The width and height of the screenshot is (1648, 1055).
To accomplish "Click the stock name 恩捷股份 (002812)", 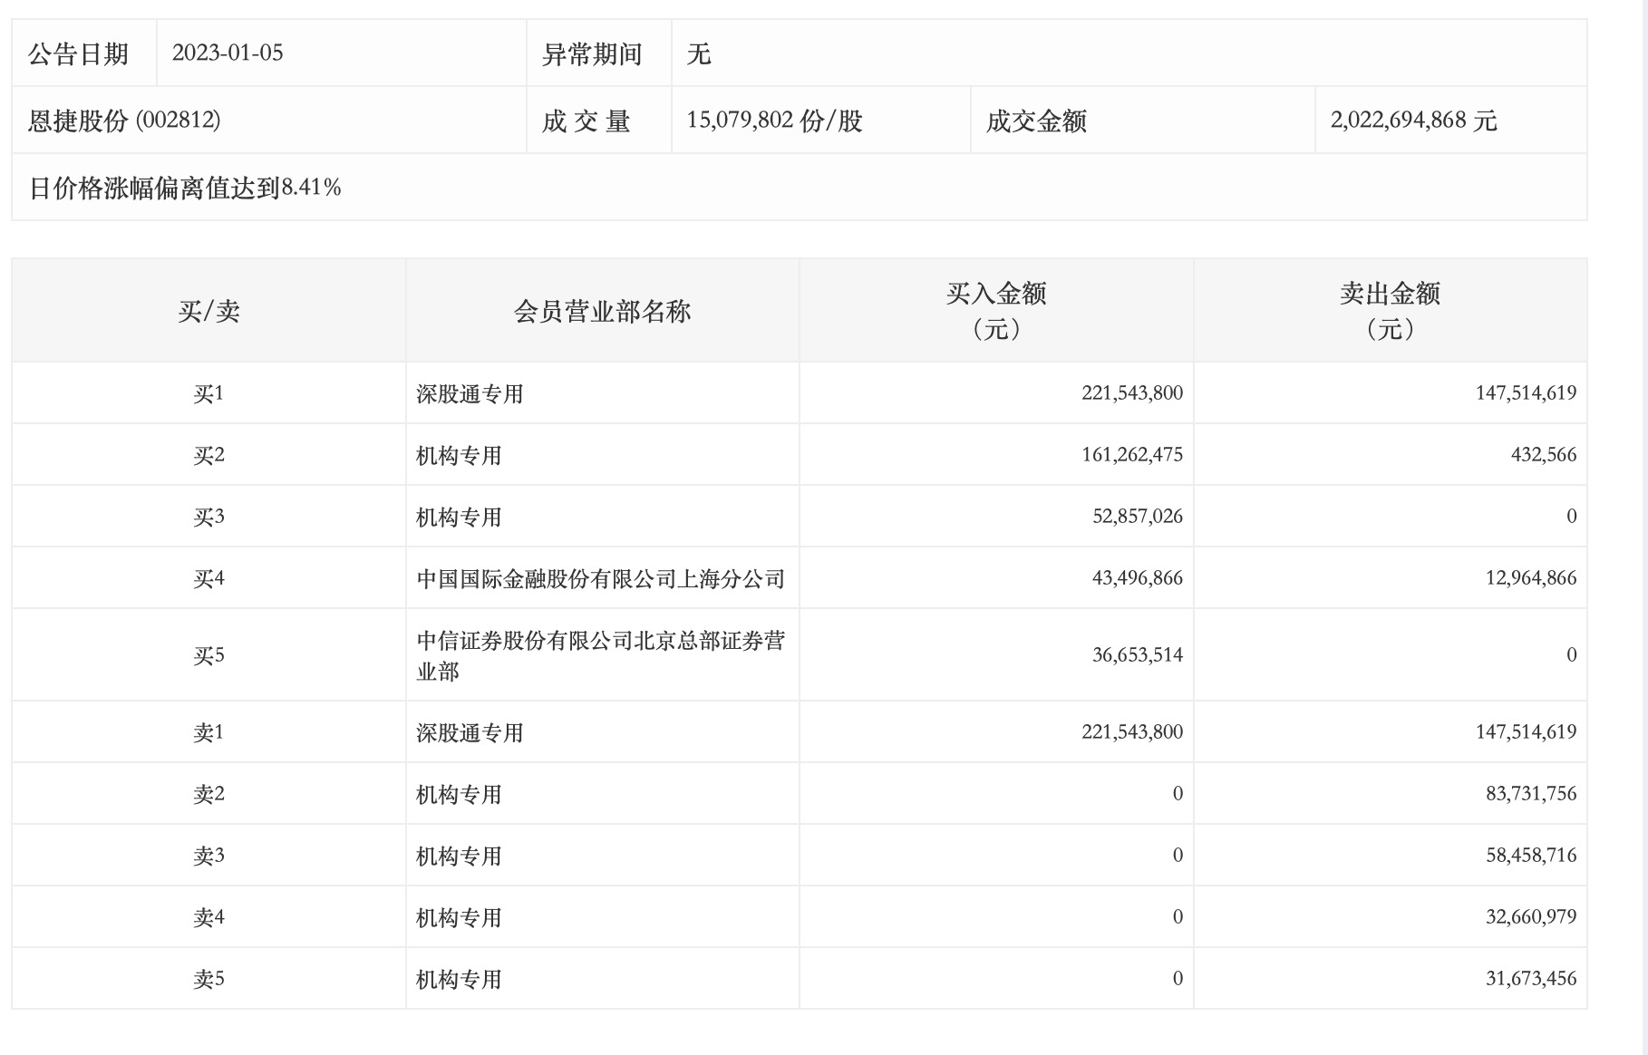I will click(x=124, y=120).
